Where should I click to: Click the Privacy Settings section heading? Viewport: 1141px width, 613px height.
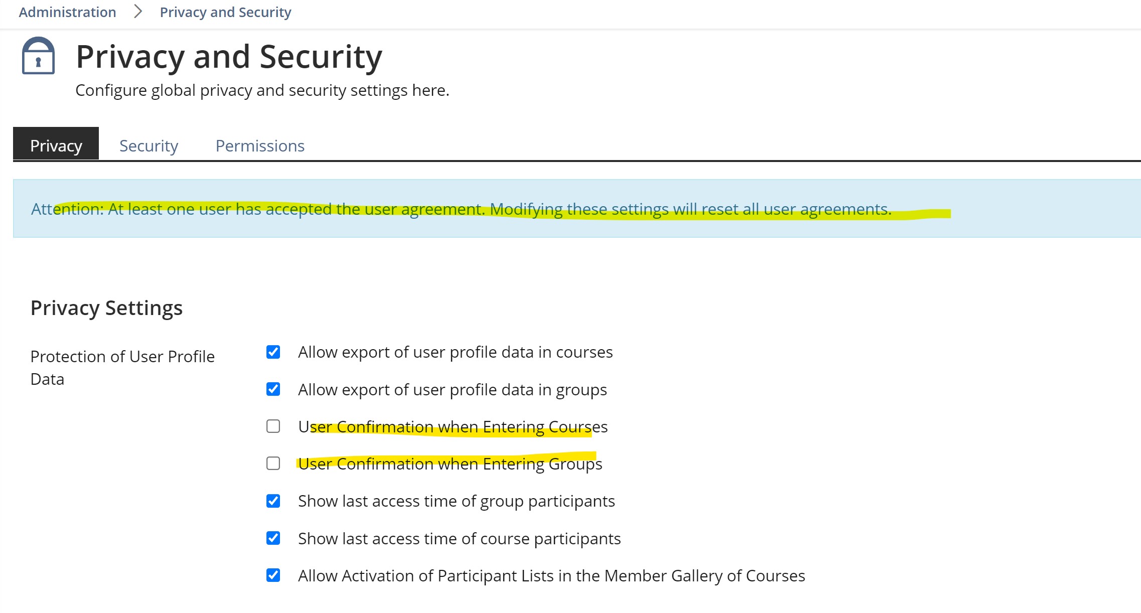tap(106, 308)
